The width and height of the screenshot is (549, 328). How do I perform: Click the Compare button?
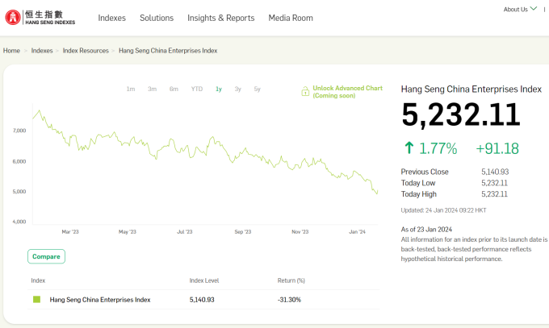[46, 256]
